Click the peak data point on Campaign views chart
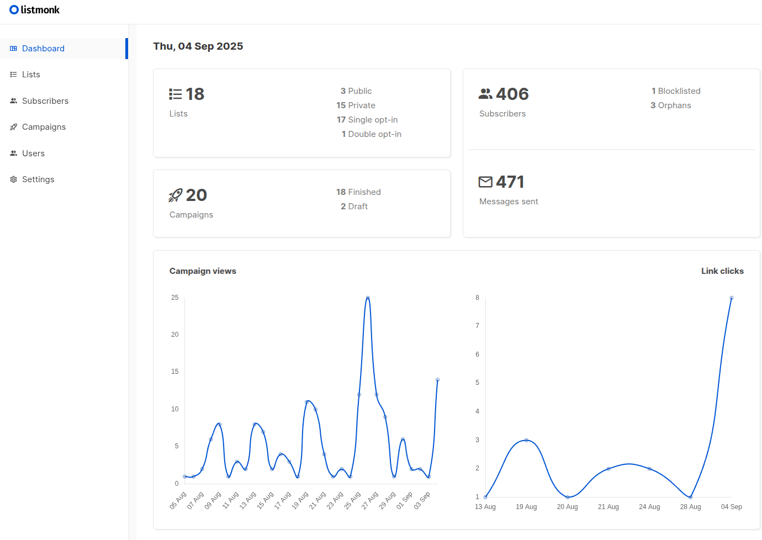 point(368,298)
